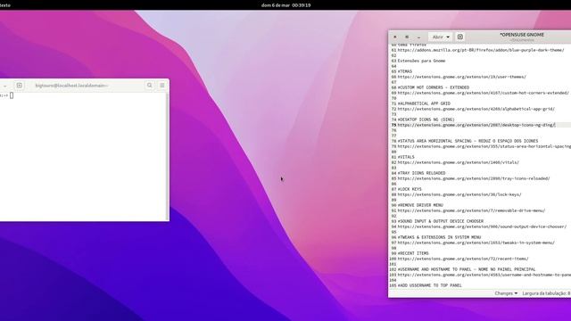Screen dimensions: 571x321
Task: Click the removable-drive-menu URL line
Action: click(471, 210)
